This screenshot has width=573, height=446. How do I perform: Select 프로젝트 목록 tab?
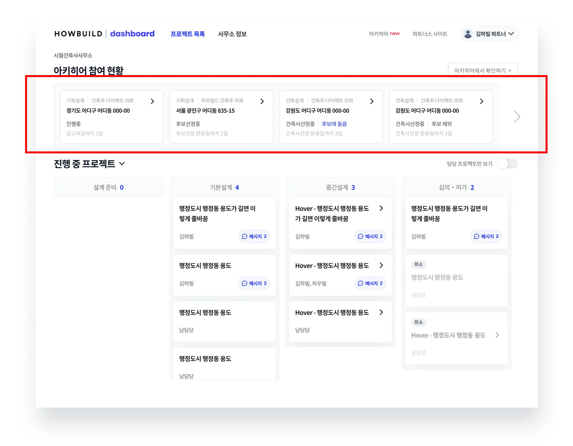click(x=187, y=34)
